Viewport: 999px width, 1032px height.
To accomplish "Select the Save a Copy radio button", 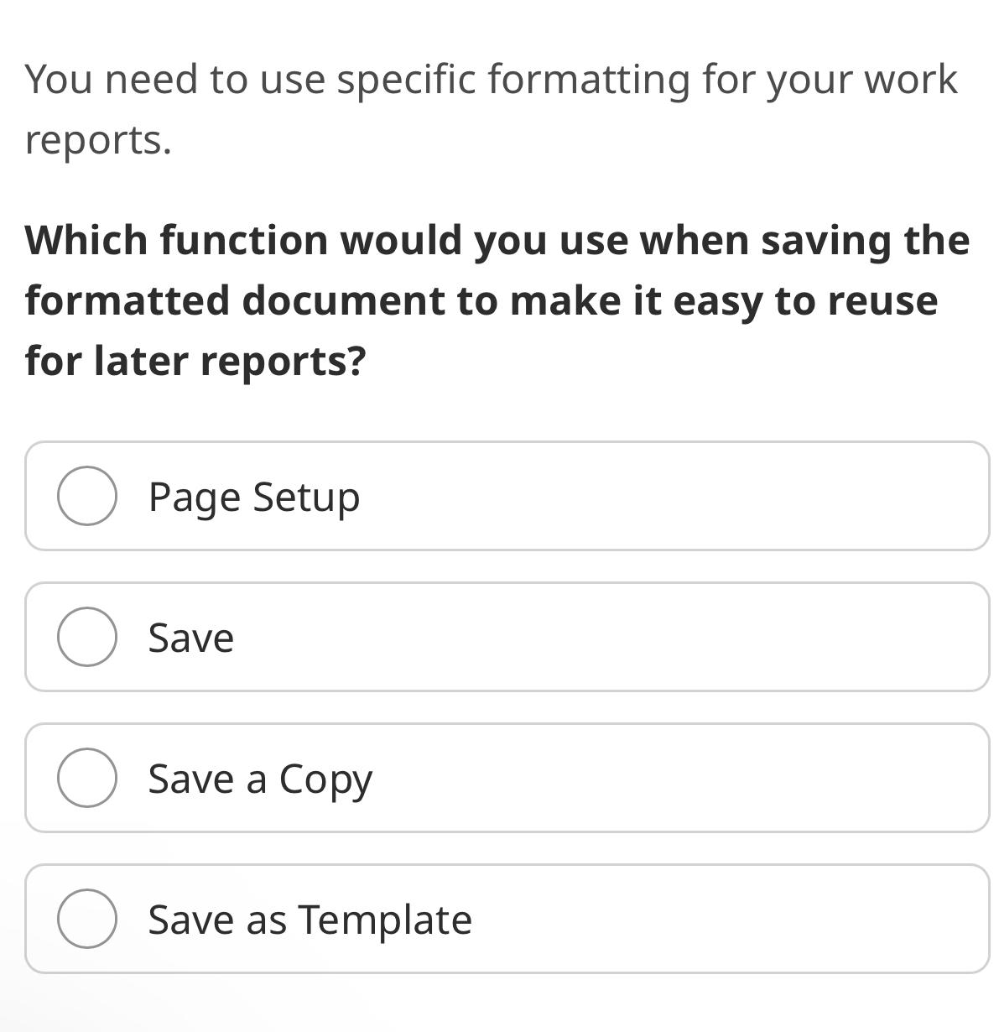I will (87, 778).
